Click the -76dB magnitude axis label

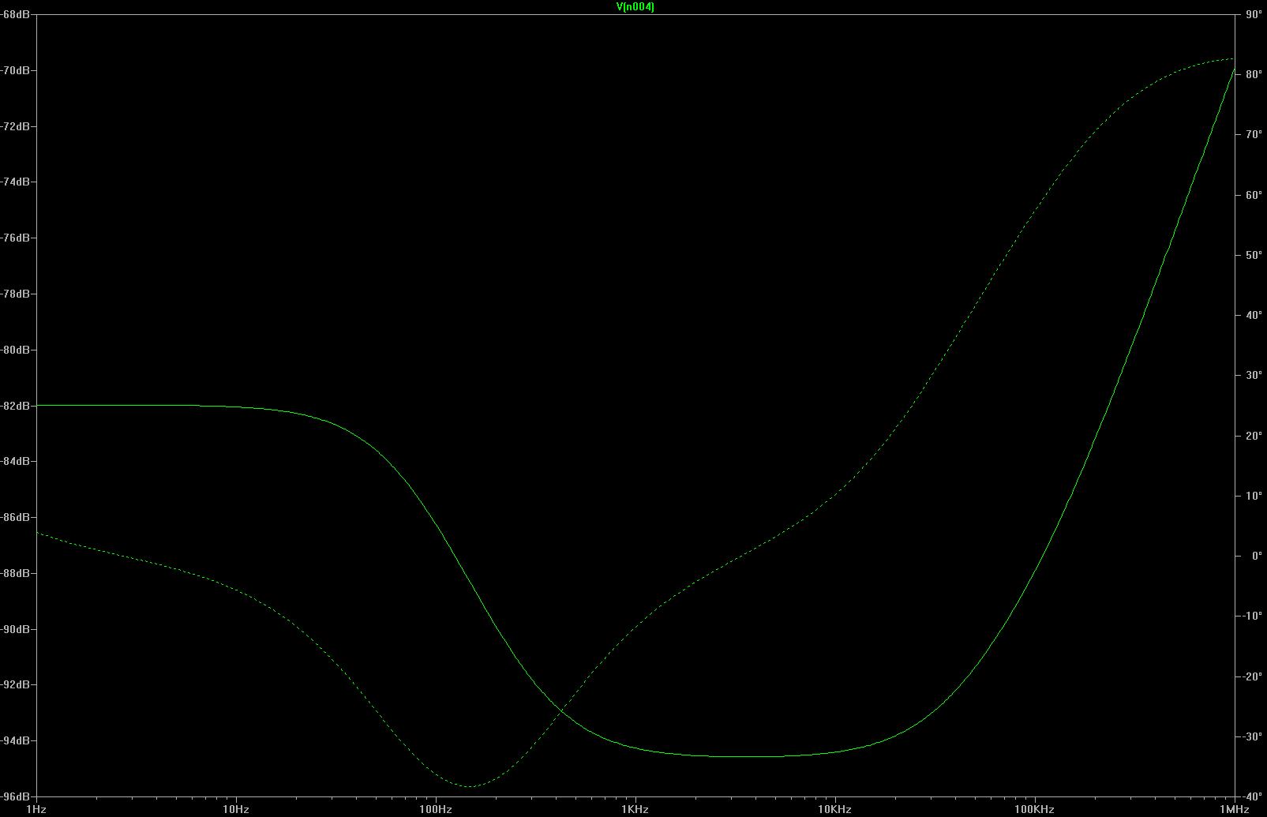(16, 238)
